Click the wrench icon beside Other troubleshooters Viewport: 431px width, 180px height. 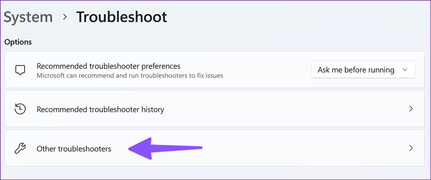pos(20,149)
